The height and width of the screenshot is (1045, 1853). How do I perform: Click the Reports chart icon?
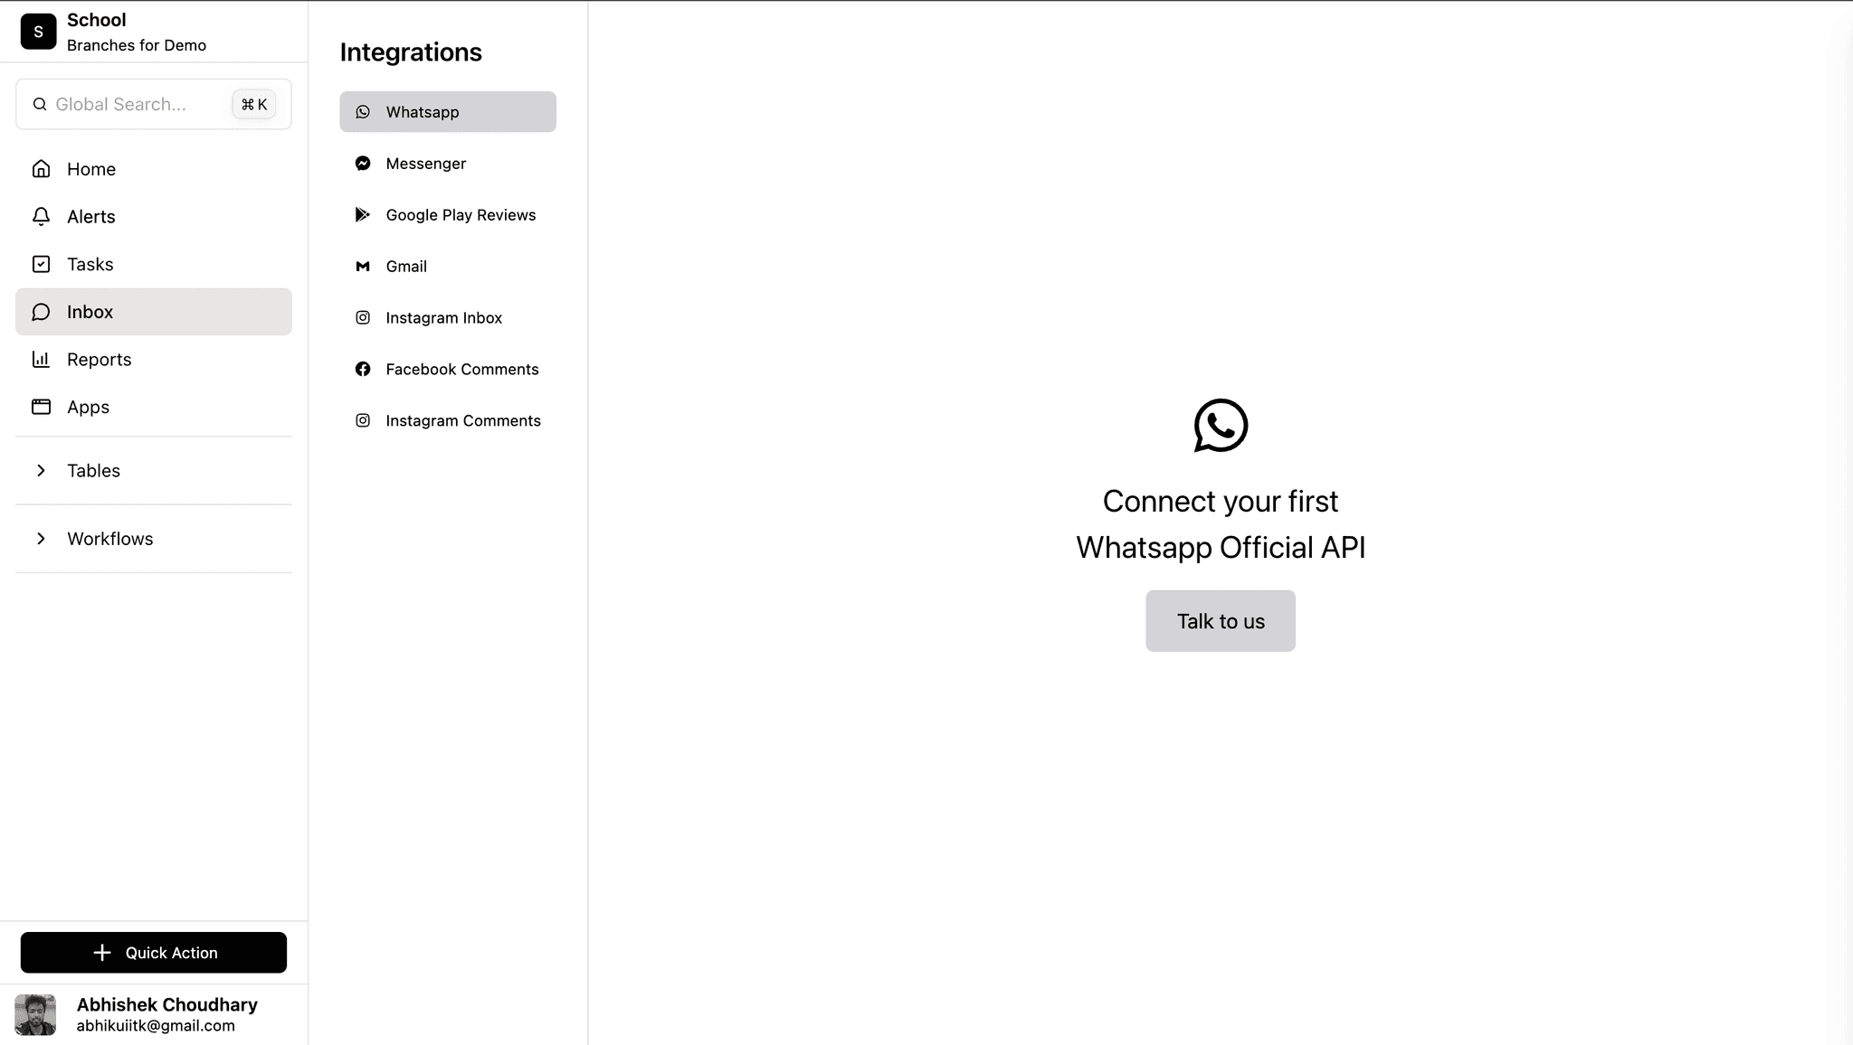tap(41, 359)
